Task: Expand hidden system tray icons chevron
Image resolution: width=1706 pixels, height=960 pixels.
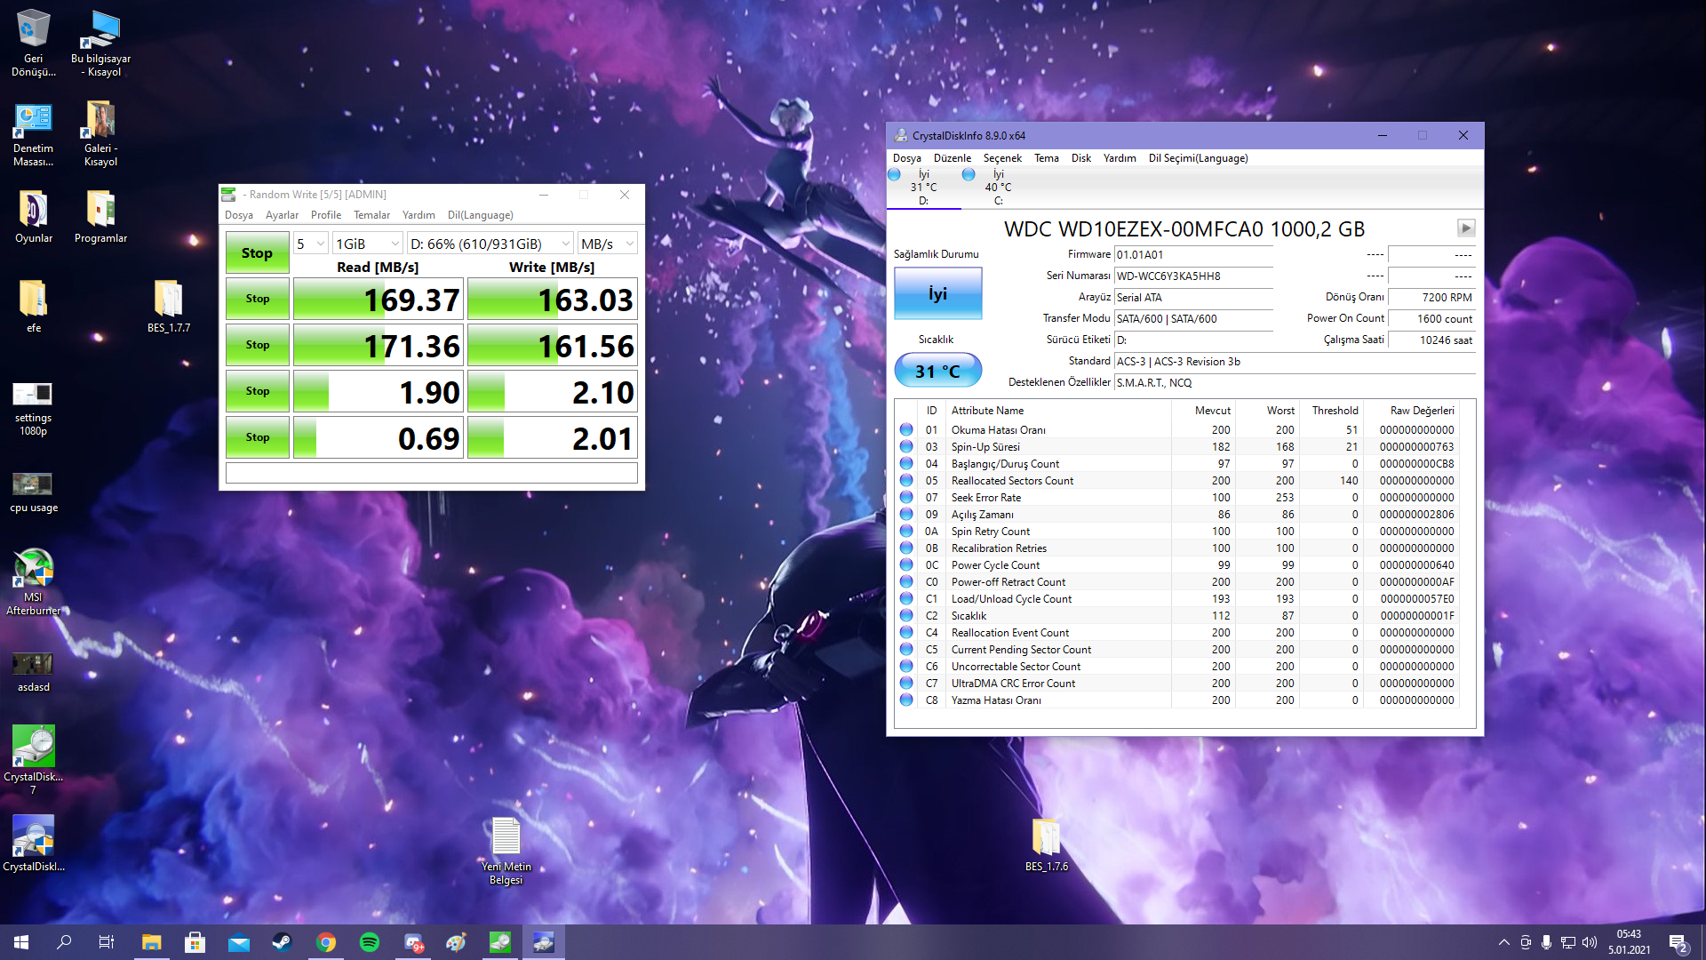Action: point(1503,942)
